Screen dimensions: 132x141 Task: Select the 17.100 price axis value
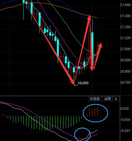pyautogui.click(x=125, y=38)
